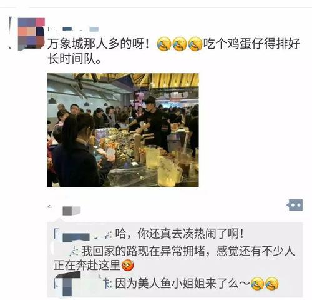
Task: Tap the flushed face emoji in comment
Action: point(127,265)
